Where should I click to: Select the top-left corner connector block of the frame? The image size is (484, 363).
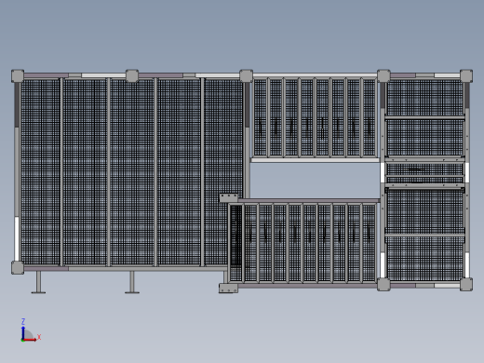[x=18, y=76]
